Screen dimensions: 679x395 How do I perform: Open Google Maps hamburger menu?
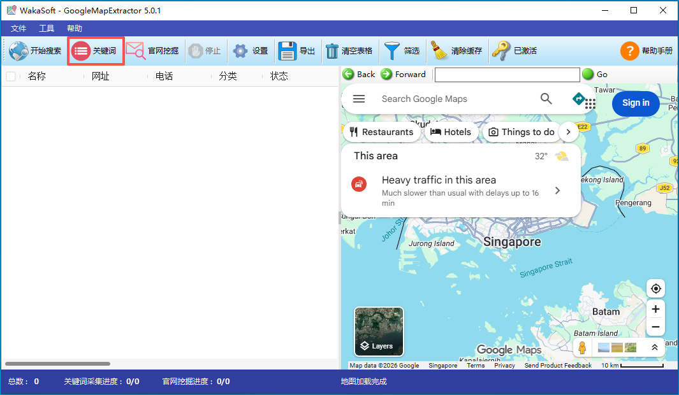click(x=358, y=99)
